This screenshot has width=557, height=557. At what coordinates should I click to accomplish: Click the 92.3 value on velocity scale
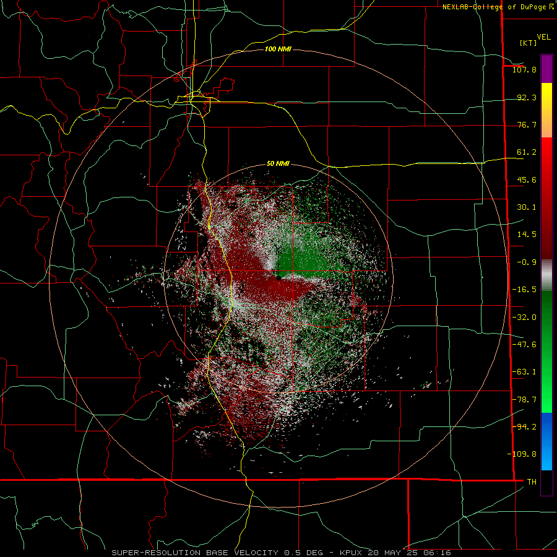tap(527, 97)
